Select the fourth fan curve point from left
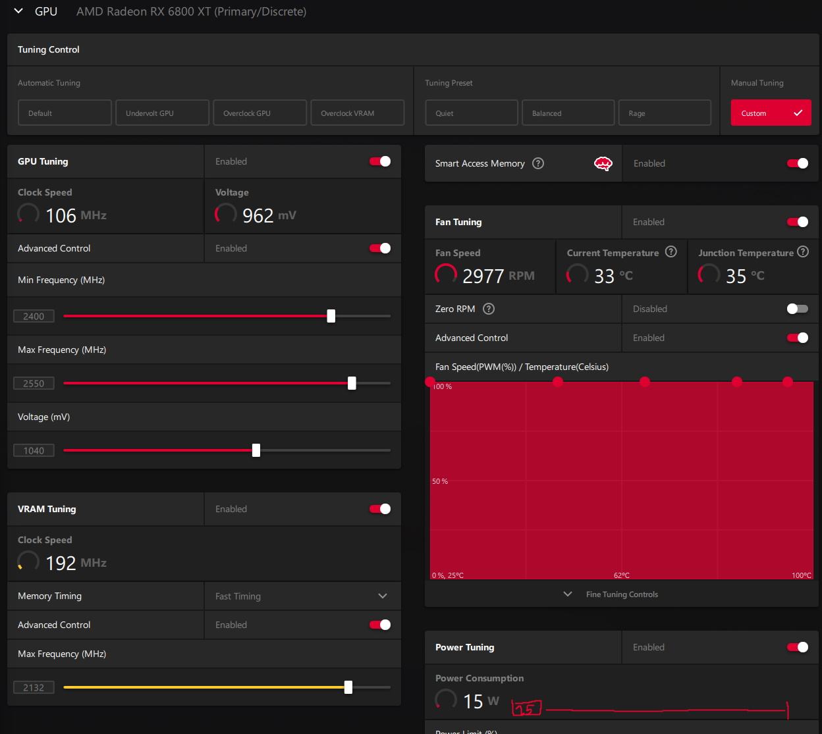Screen dimensions: 822x734 pyautogui.click(x=737, y=381)
